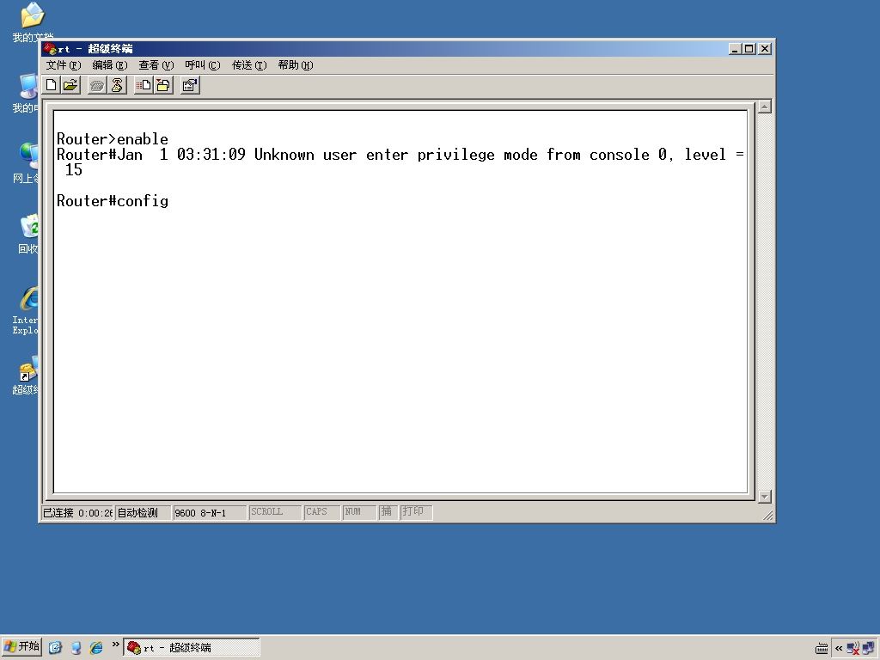Open the 呼叫(C) menu
Screen dimensions: 880x660
203,65
